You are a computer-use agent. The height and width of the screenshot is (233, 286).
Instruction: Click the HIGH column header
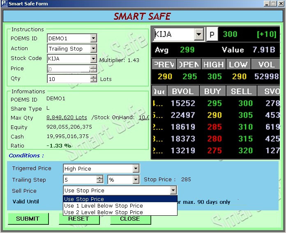tap(214, 64)
